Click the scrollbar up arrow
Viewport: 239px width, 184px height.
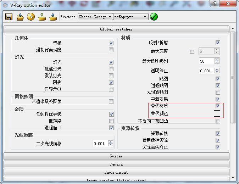(x=233, y=28)
